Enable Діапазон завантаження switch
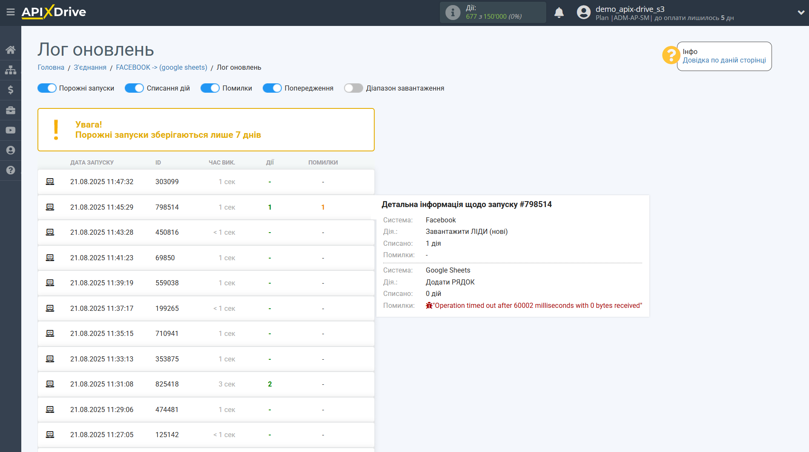Screen dimensions: 809x452 pyautogui.click(x=353, y=88)
